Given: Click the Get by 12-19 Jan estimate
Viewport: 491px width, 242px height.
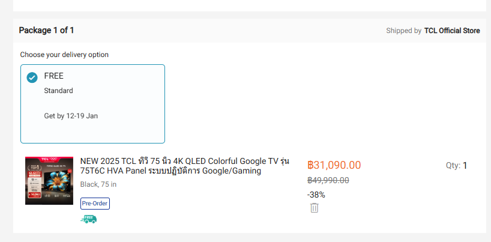Looking at the screenshot, I should [71, 116].
